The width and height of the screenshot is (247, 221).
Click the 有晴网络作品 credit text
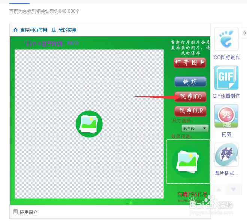[192, 194]
